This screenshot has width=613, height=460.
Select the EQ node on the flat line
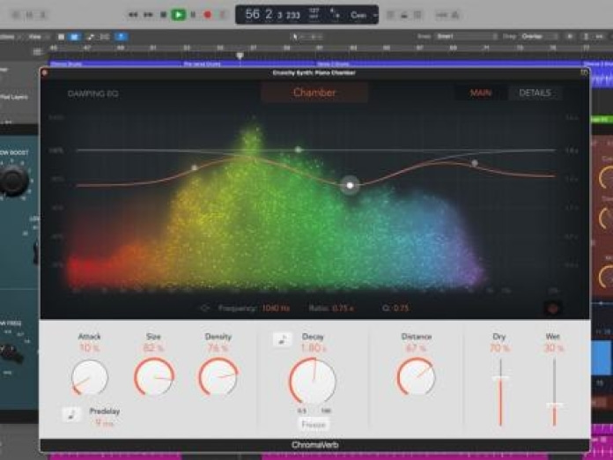click(299, 150)
